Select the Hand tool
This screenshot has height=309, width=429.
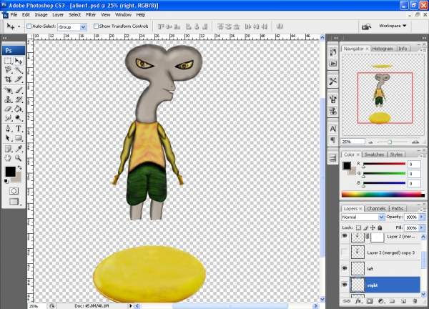pyautogui.click(x=8, y=158)
